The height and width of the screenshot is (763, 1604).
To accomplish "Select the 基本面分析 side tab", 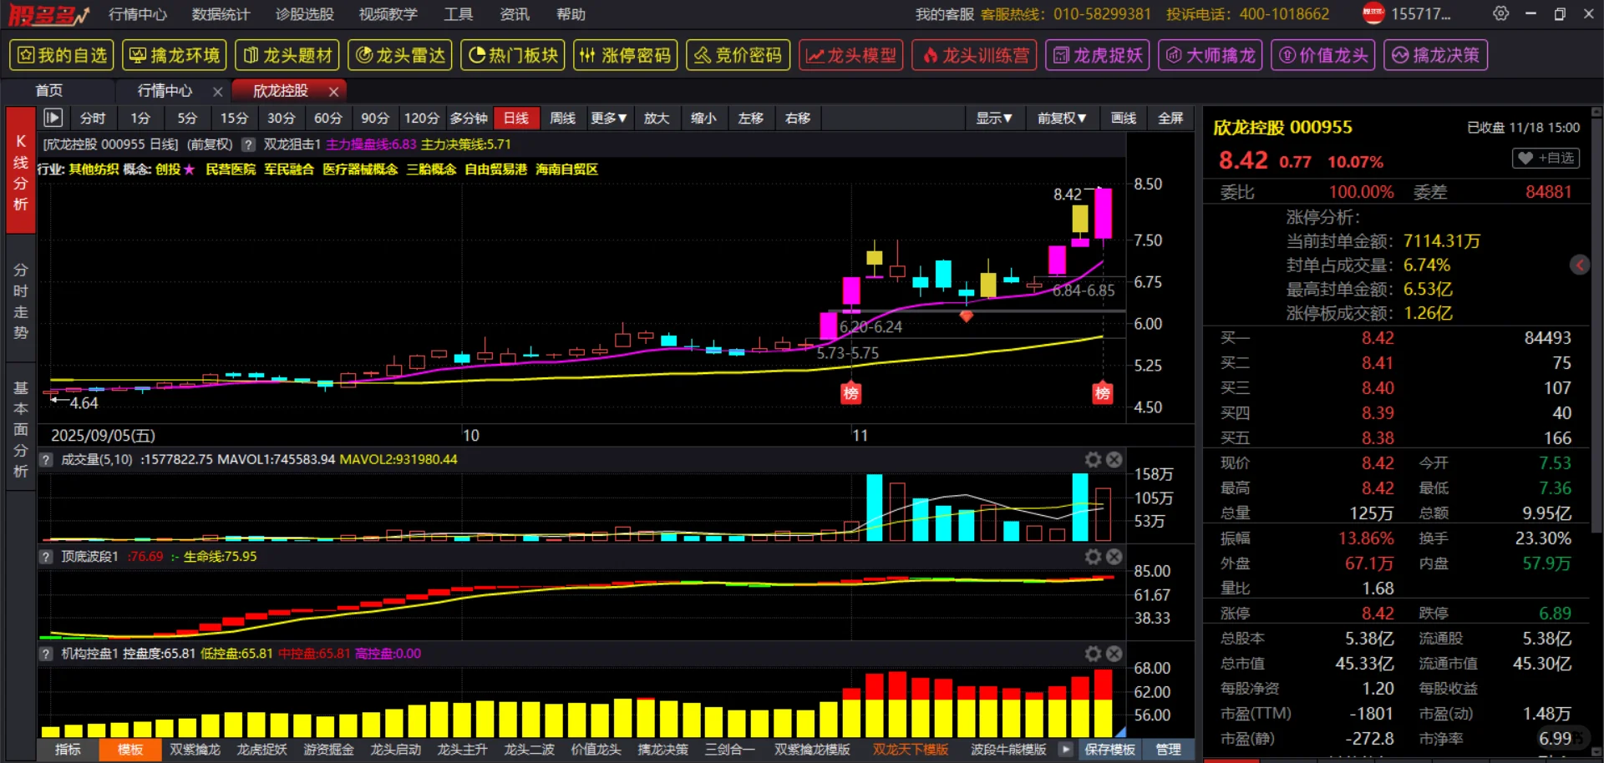I will (21, 429).
